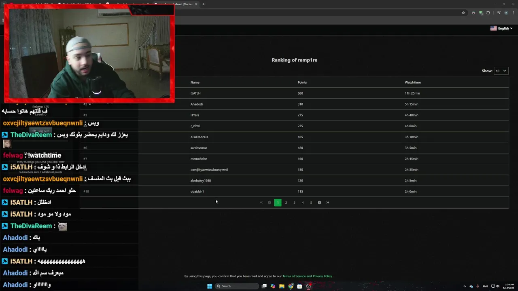Click the taskbar Search box
This screenshot has width=518, height=291.
237,286
